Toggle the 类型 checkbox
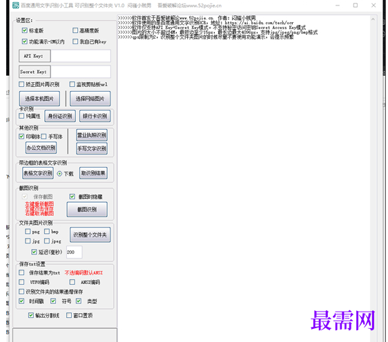Screen dimensions: 388x342 pyautogui.click(x=79, y=301)
